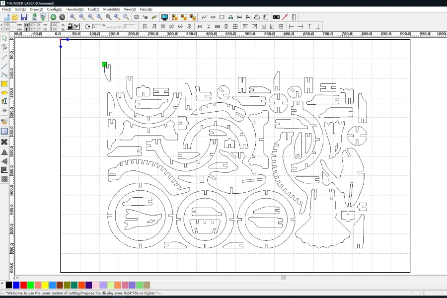
Task: Open the Edit menu
Action: tap(20, 9)
